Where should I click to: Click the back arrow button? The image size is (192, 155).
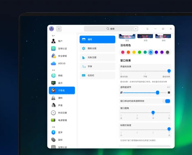point(59,29)
